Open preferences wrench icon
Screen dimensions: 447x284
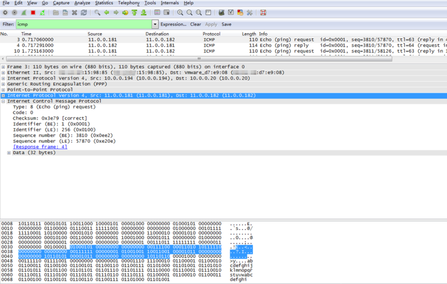(249, 13)
